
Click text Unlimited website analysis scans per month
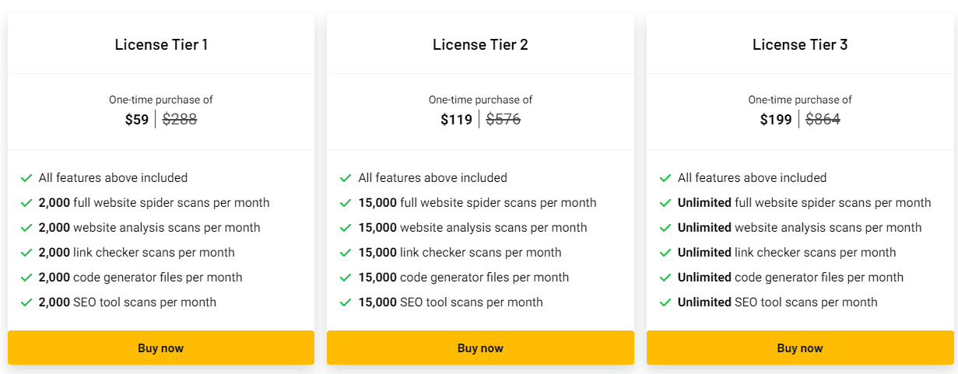[x=800, y=228]
